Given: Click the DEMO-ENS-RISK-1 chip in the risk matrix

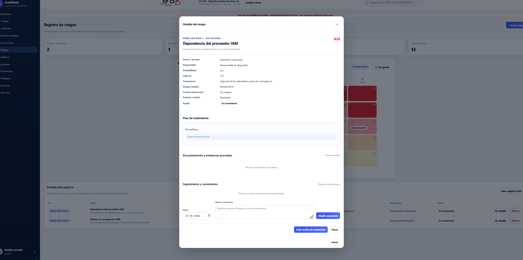Looking at the screenshot, I should tap(359, 128).
